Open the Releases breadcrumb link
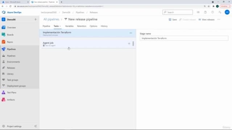This screenshot has height=130, width=232. click(x=94, y=12)
